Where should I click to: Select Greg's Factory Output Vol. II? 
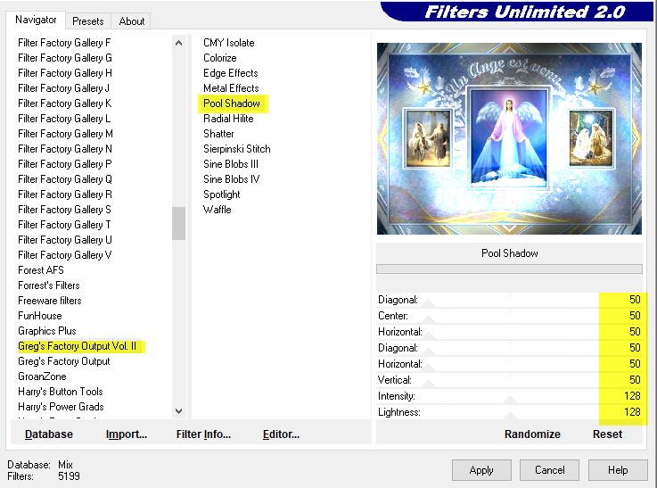77,346
